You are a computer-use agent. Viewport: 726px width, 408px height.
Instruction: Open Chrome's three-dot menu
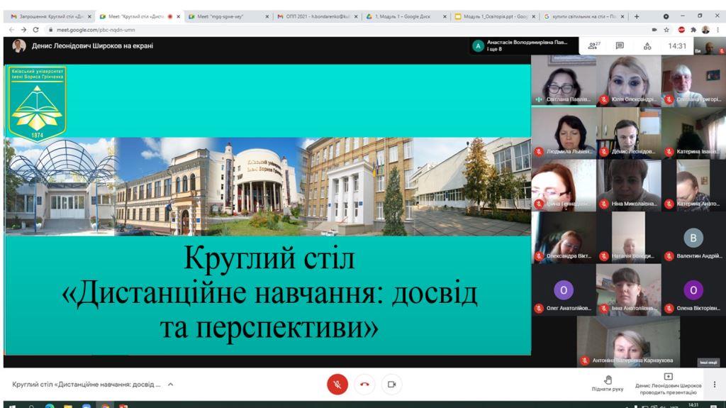[x=717, y=29]
